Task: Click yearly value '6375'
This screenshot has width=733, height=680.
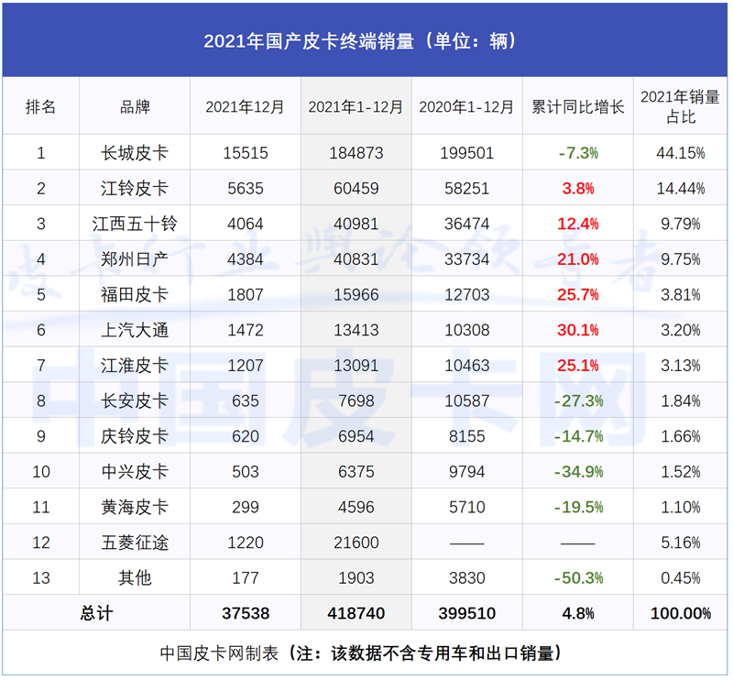Action: pos(356,471)
